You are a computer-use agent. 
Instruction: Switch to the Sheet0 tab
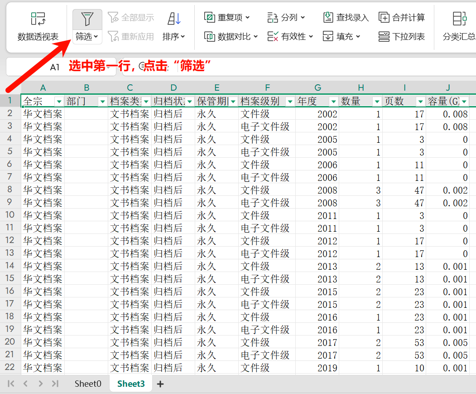(88, 384)
